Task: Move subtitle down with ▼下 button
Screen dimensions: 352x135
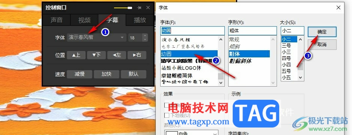Action: tap(96, 55)
